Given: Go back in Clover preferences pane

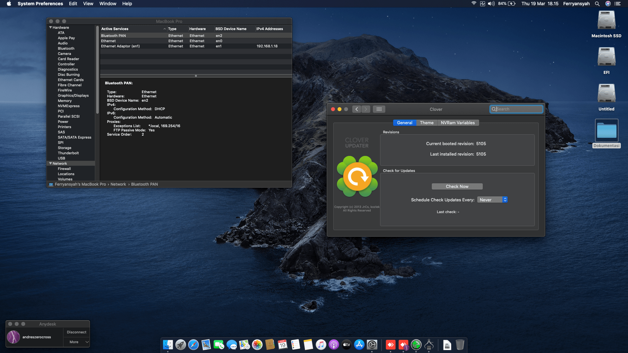Looking at the screenshot, I should tap(357, 109).
